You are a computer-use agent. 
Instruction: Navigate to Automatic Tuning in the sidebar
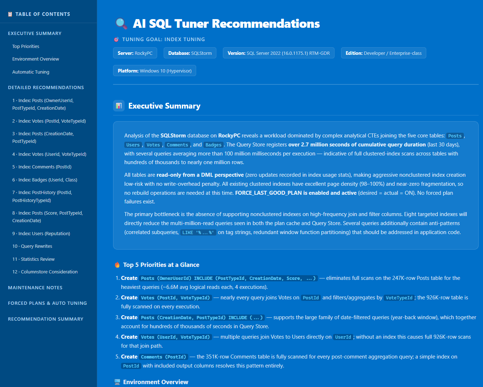pyautogui.click(x=31, y=72)
